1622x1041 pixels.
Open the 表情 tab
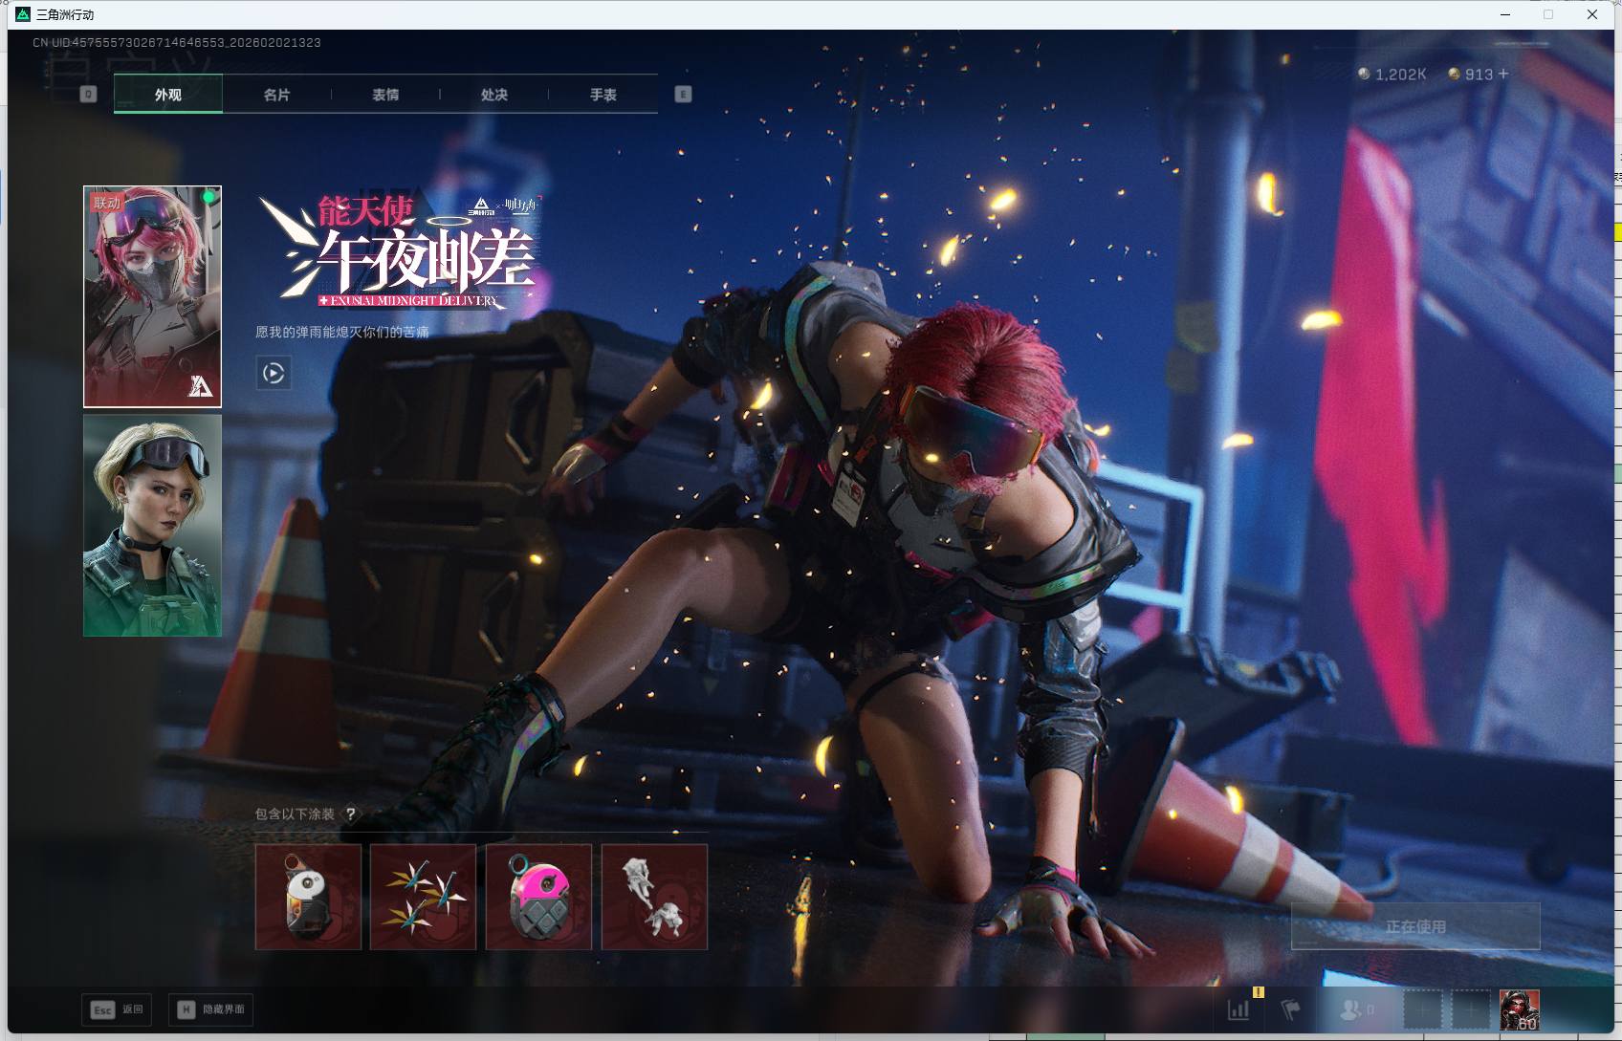click(x=385, y=94)
